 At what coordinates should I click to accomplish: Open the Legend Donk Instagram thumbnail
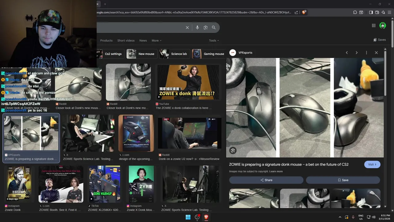[19, 184]
